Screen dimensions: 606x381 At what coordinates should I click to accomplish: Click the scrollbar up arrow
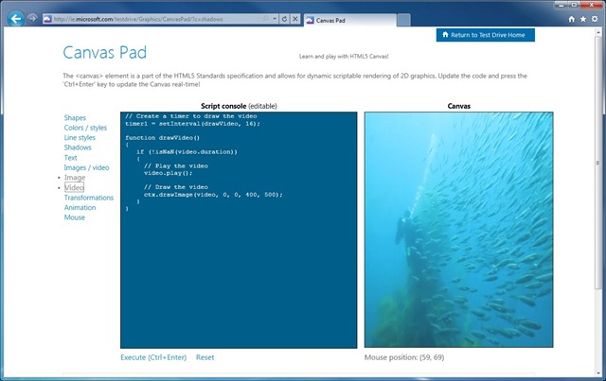click(x=598, y=32)
